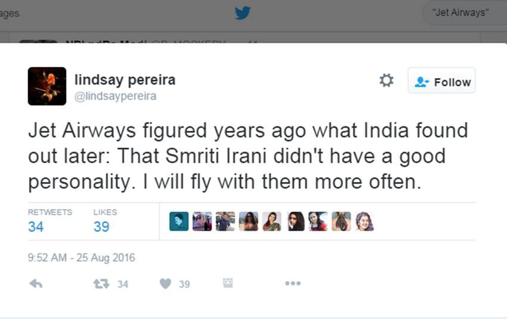Click the last liker avatar with purple hair
This screenshot has width=507, height=319.
364,221
